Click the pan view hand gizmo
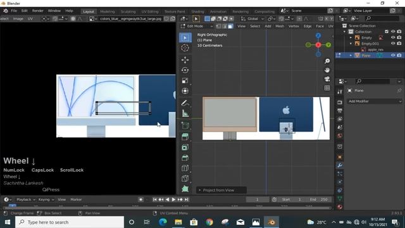Viewport: 405px width, 228px height. point(327,70)
